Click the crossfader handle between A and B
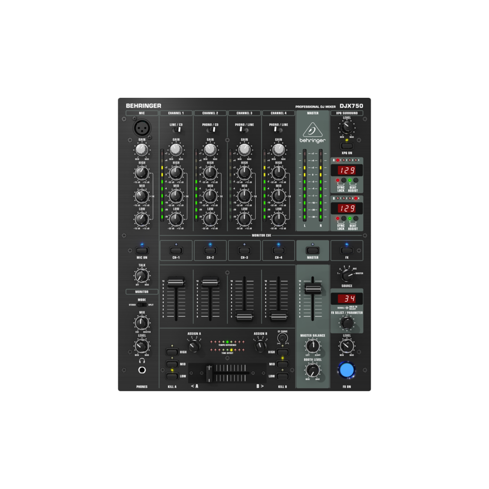The height and width of the screenshot is (489, 489). 209,373
